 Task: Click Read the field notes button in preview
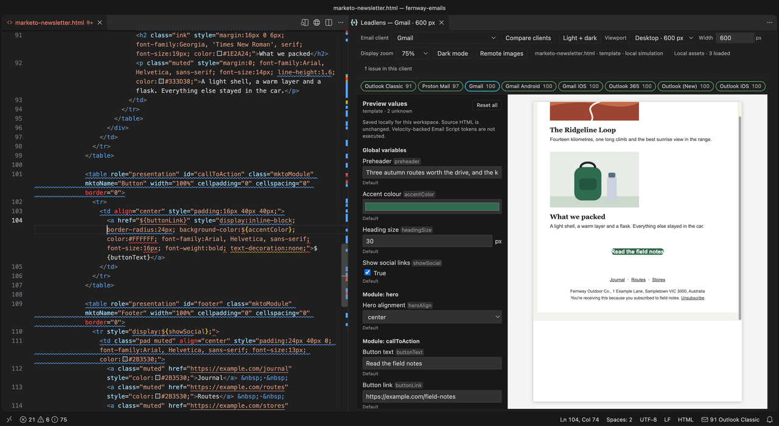[637, 252]
